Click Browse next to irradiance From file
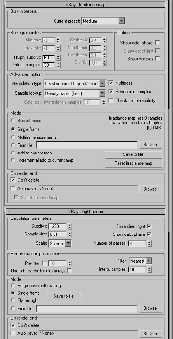This screenshot has width=173, height=339. click(x=150, y=145)
